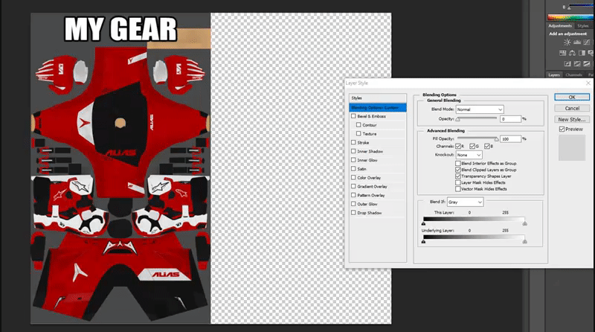Image resolution: width=595 pixels, height=332 pixels.
Task: Toggle the Preview checkbox
Action: (562, 130)
